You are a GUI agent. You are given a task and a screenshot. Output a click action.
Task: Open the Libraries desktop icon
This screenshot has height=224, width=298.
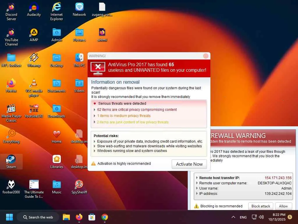[x=57, y=162]
